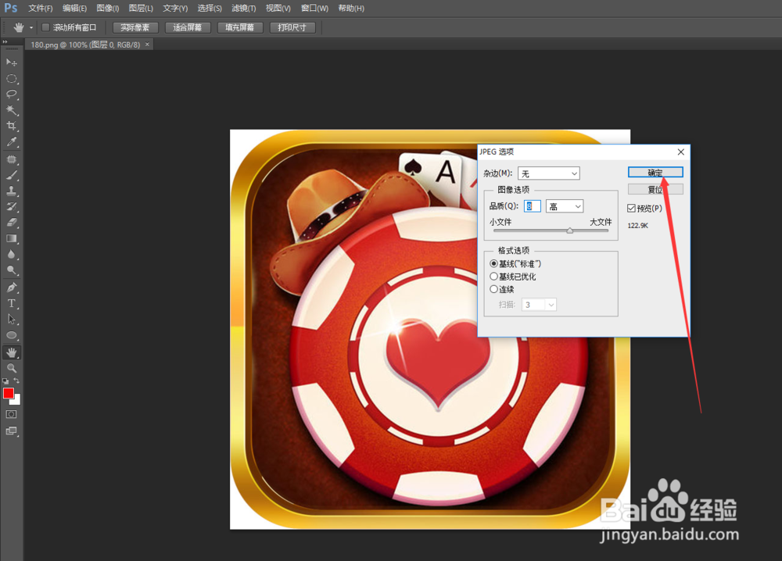Change screen mode icon
Screen dimensions: 782x561
[12, 431]
